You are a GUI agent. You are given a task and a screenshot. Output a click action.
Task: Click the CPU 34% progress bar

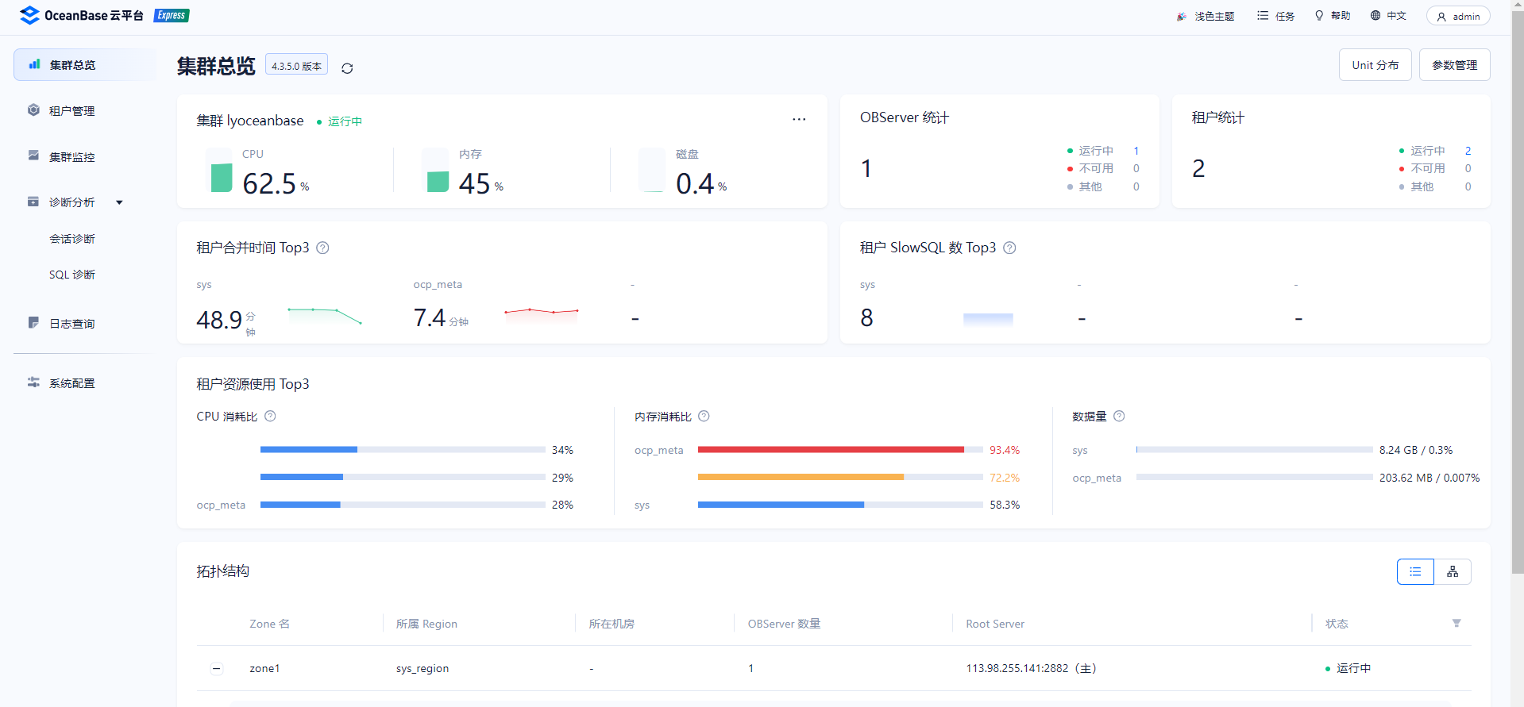tap(403, 449)
